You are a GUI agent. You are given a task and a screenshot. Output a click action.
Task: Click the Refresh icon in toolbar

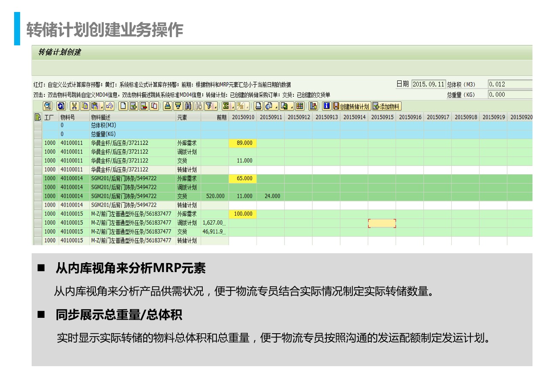[x=61, y=106]
